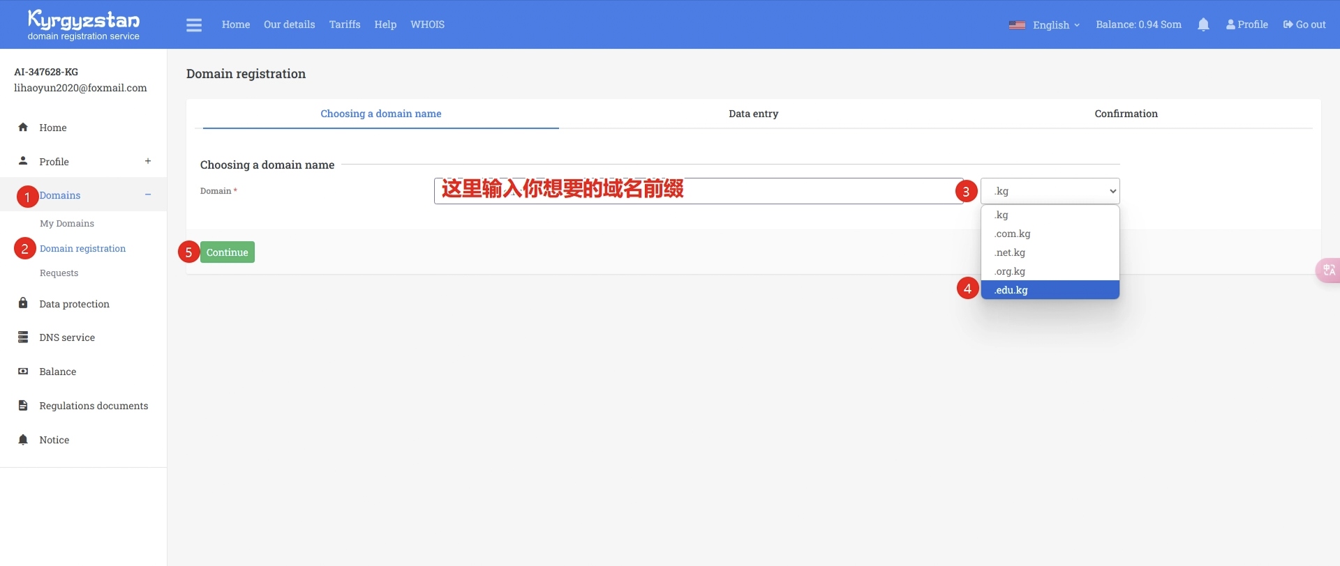Viewport: 1340px width, 566px height.
Task: Open DNS service in the sidebar
Action: tap(67, 337)
